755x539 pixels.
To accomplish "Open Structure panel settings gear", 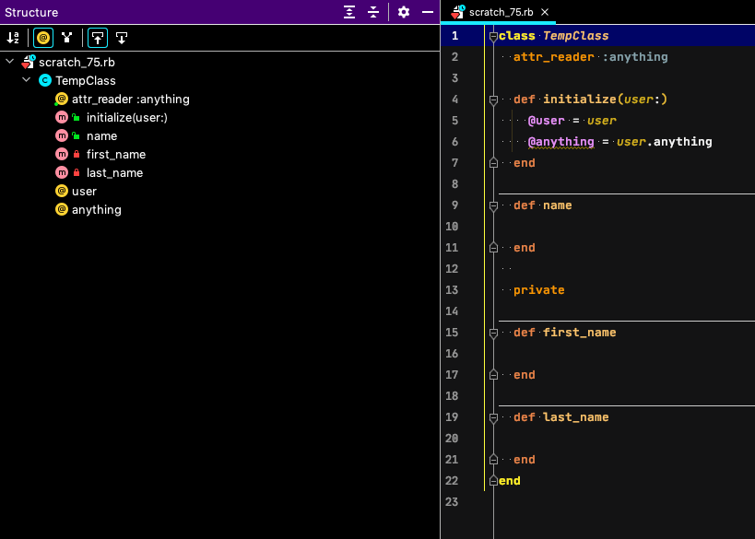I will click(x=404, y=12).
